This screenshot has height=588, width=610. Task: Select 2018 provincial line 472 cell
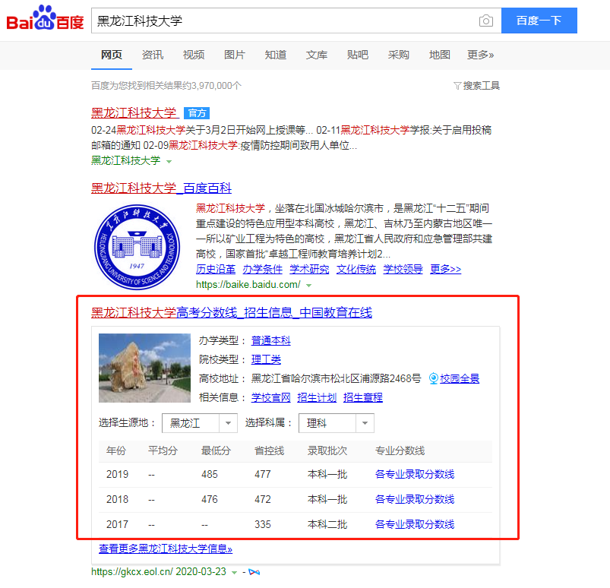tap(263, 499)
